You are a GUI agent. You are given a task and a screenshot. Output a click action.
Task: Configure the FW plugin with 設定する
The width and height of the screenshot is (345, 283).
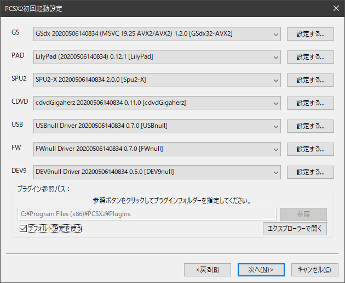point(311,149)
